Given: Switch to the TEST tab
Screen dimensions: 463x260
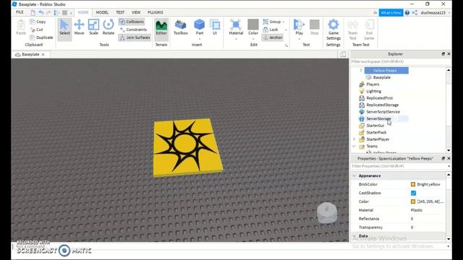Looking at the screenshot, I should (120, 12).
